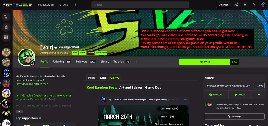Viewport: 268px width, 126px height.
Task: Open the chat icon in left sidebar
Action: point(6,17)
